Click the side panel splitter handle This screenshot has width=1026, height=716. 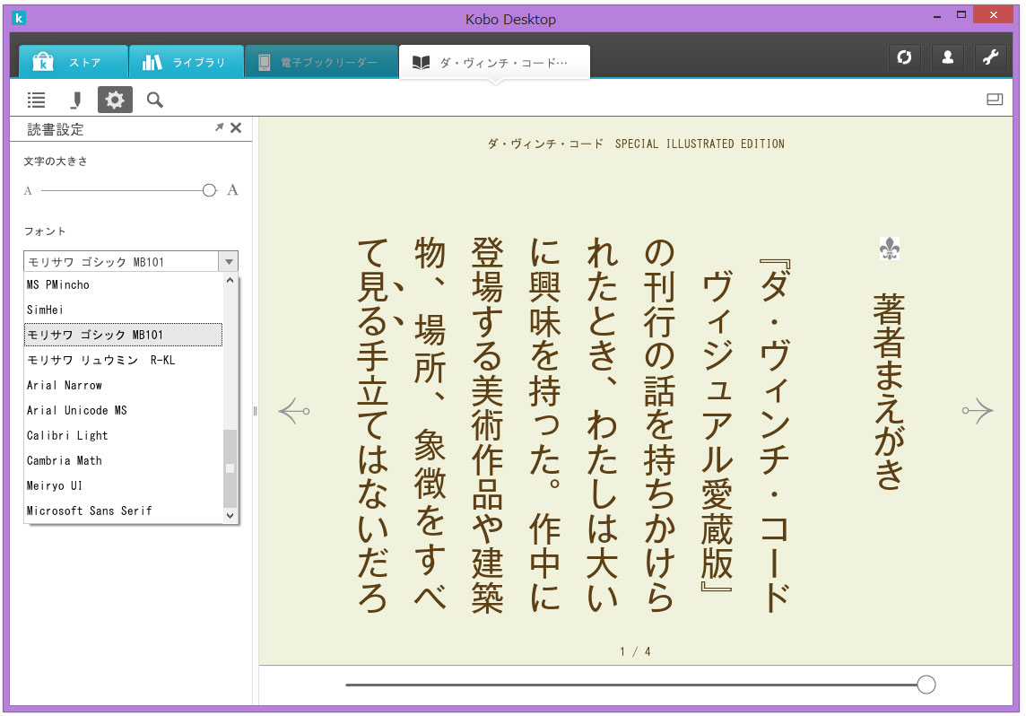256,411
